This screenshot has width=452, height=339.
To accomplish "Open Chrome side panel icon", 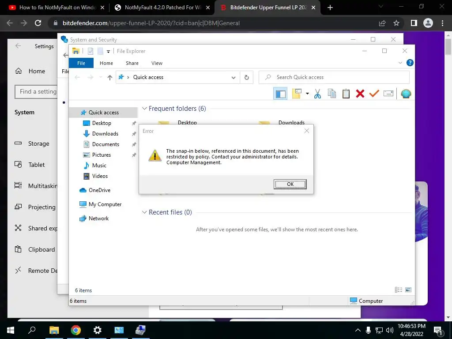I will point(414,23).
